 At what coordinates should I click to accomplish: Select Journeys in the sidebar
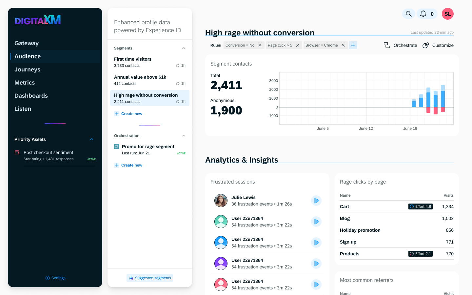(28, 69)
